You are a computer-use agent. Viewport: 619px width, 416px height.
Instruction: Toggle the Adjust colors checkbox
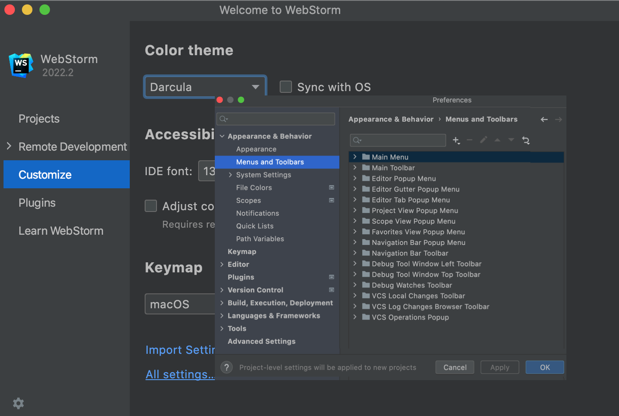click(151, 206)
